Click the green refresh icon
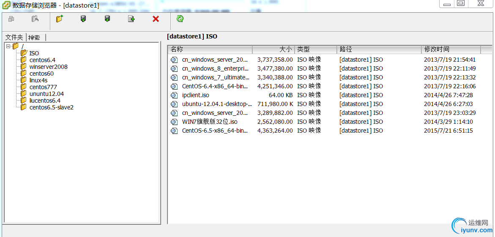This screenshot has width=495, height=237. coord(180,19)
